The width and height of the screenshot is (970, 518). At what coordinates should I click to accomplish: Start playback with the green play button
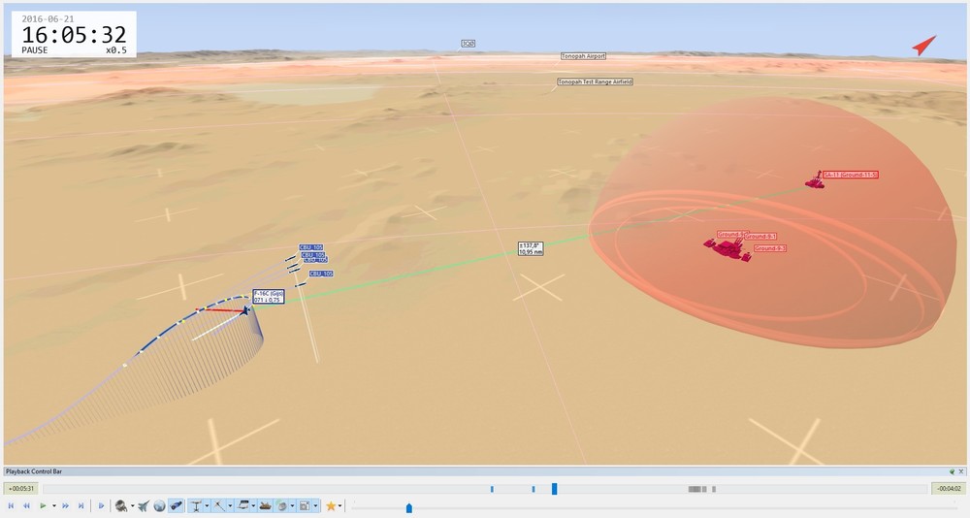tap(43, 505)
